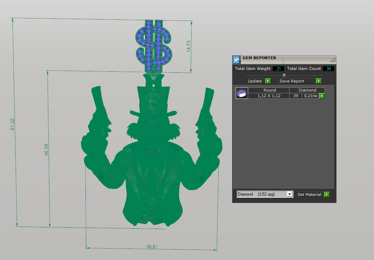Click the Total Gem Weight value field
The image size is (374, 260).
click(x=278, y=69)
